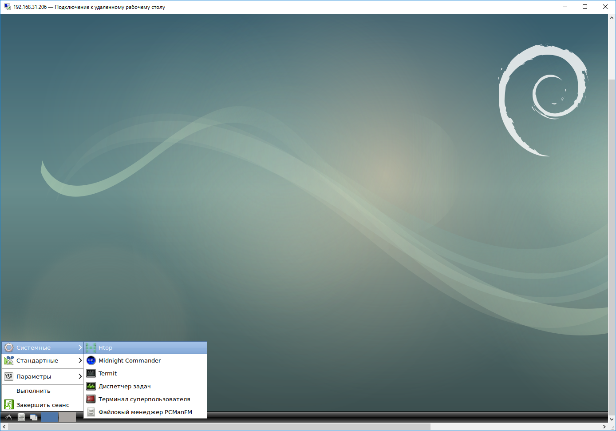Choose Выполнить to run a command
This screenshot has height=431, width=616.
coord(43,391)
